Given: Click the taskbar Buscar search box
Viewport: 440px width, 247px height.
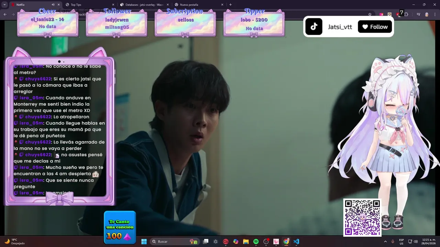Looking at the screenshot, I should point(175,242).
